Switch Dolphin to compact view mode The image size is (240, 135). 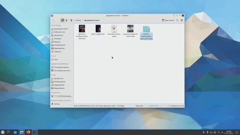pyautogui.click(x=67, y=20)
